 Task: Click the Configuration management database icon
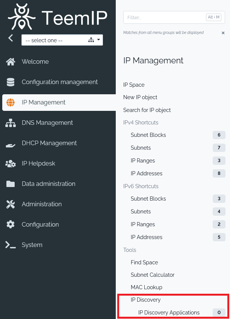11,82
